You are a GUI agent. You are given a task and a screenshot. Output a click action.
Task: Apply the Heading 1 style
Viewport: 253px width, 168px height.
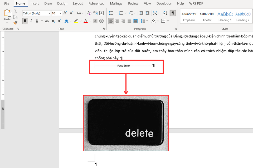point(225,17)
